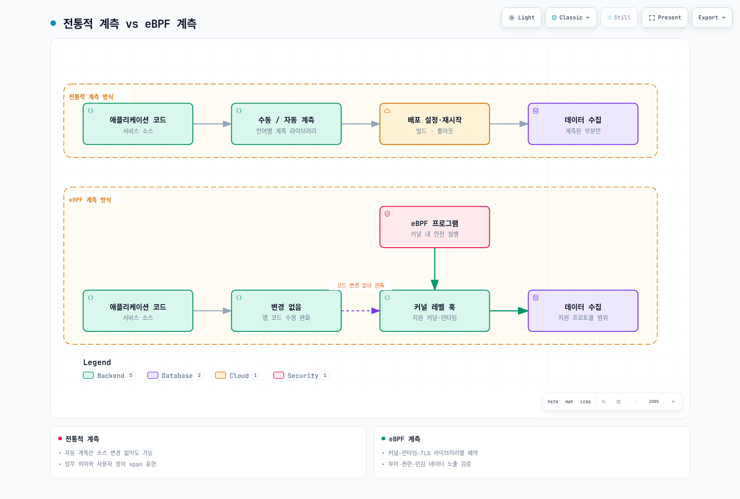Click the 부하·권한·민감 데이터 노출 검증 bullet
The width and height of the screenshot is (740, 499).
click(x=430, y=464)
